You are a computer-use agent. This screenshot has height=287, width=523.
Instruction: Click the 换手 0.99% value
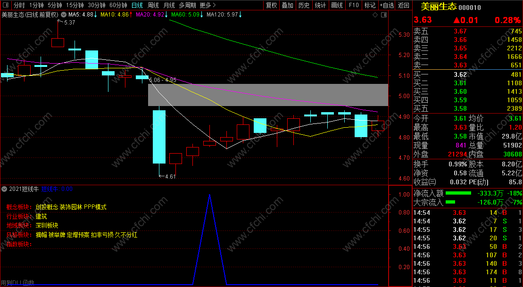(457, 164)
